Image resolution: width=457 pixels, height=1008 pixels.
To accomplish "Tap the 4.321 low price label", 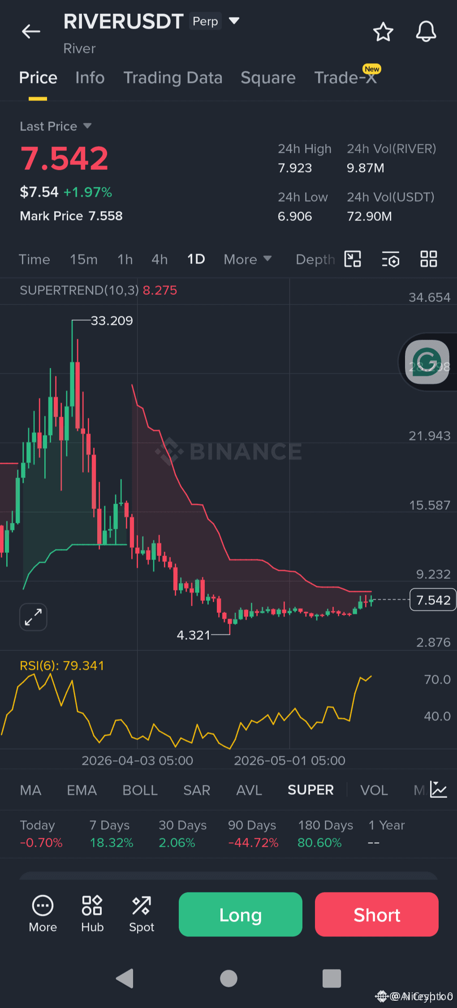I will (194, 635).
